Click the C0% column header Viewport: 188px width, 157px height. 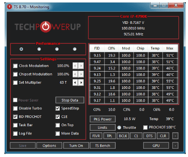(111, 48)
